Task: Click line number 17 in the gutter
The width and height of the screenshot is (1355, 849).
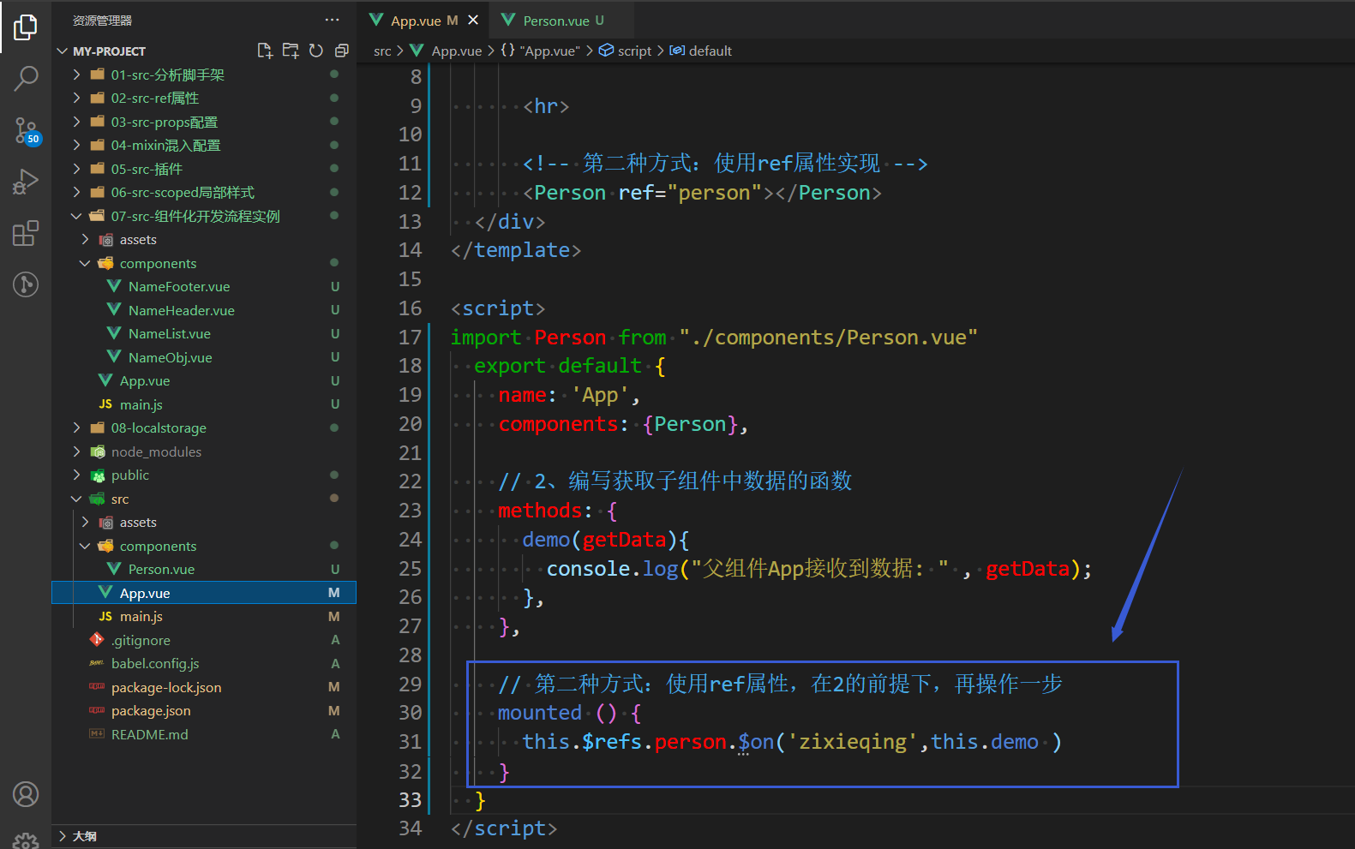Action: pos(410,338)
